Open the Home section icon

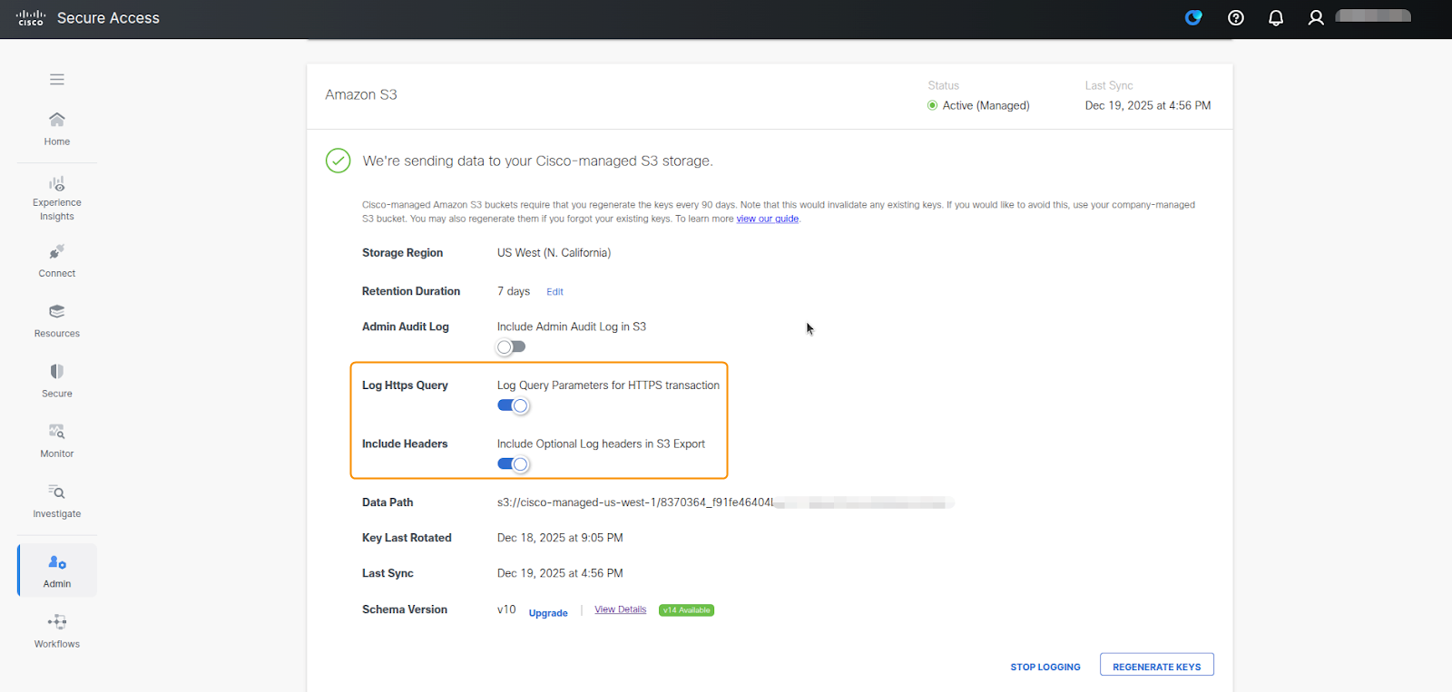point(57,120)
